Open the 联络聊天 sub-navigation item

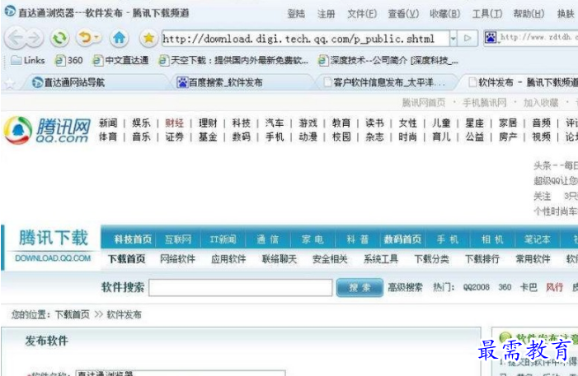279,259
